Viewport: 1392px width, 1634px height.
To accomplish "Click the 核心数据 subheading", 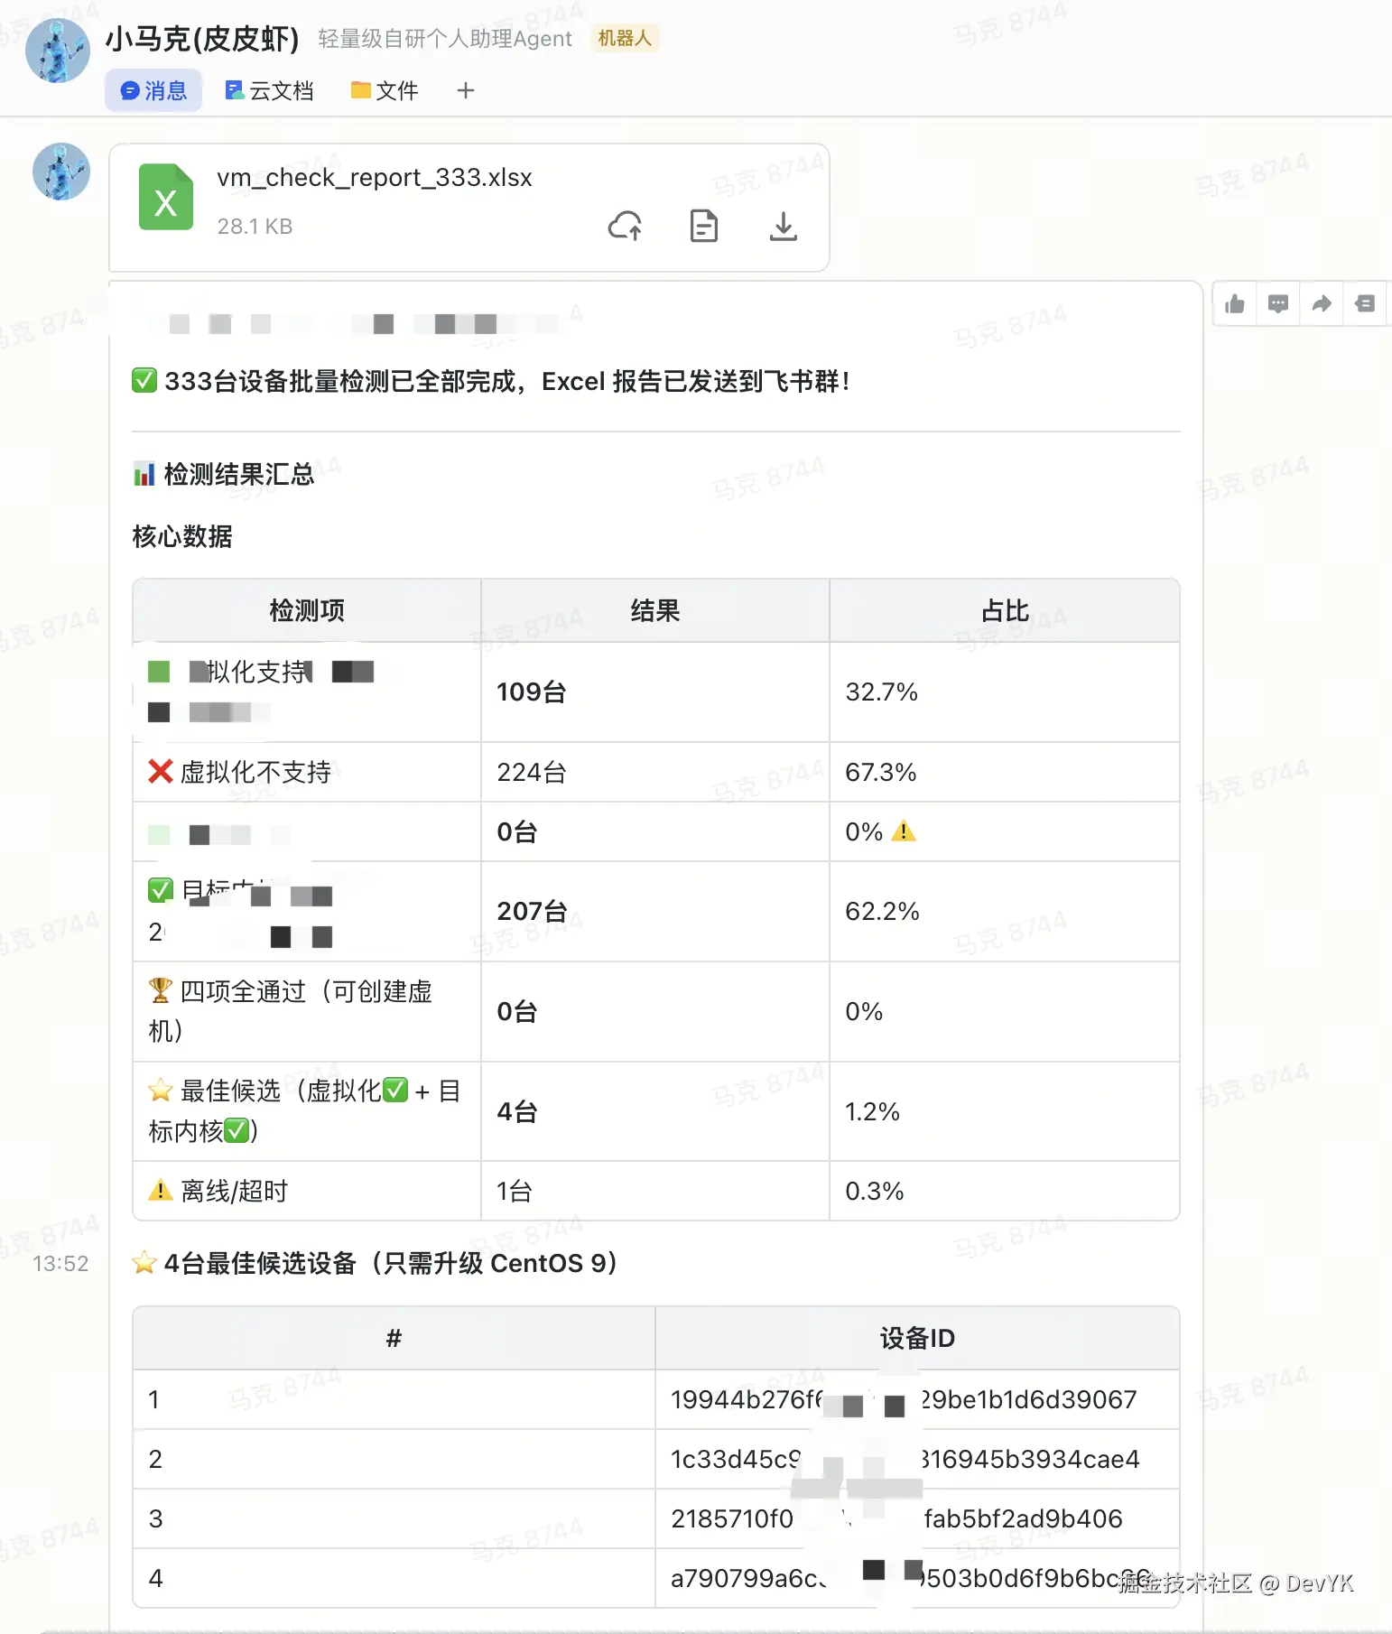I will 182,536.
